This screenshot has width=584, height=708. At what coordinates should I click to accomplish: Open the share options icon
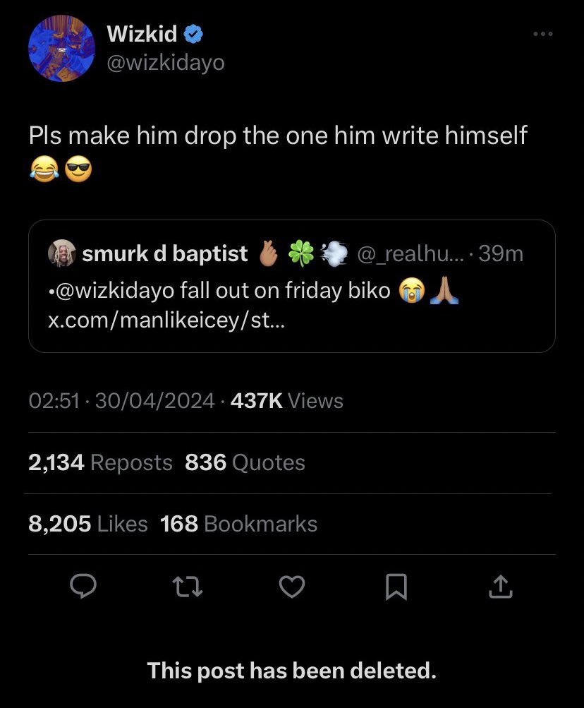(499, 586)
